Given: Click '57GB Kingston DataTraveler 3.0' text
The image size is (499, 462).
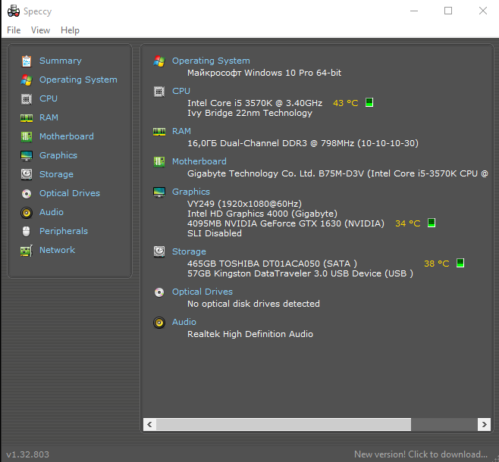Looking at the screenshot, I should point(257,273).
